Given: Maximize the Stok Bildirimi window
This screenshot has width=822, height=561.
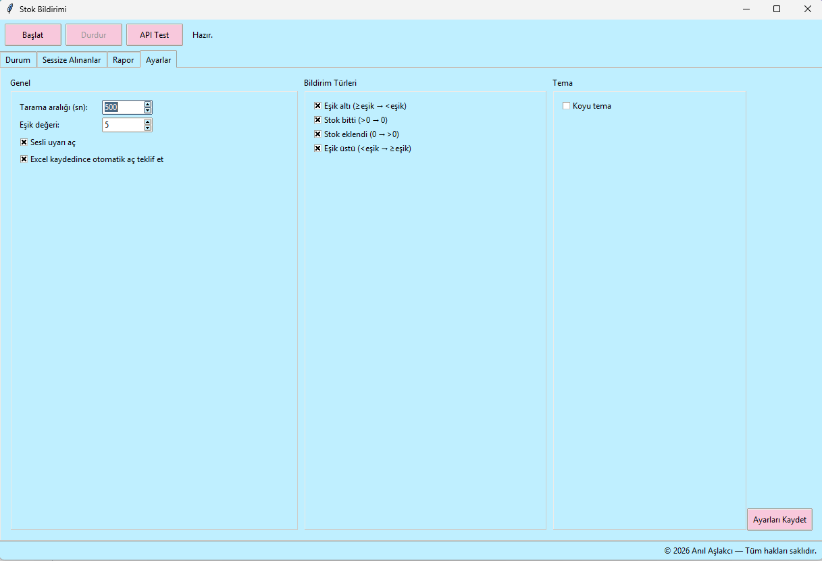Looking at the screenshot, I should click(777, 9).
